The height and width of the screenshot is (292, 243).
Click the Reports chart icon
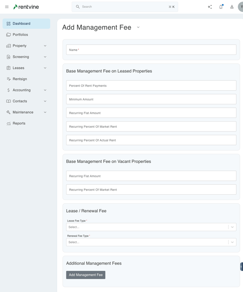[8, 124]
